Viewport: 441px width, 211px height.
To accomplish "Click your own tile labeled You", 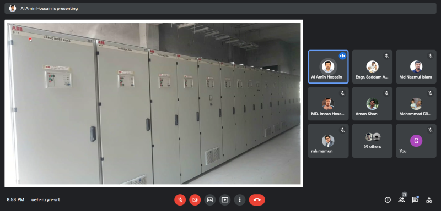I will [x=416, y=141].
